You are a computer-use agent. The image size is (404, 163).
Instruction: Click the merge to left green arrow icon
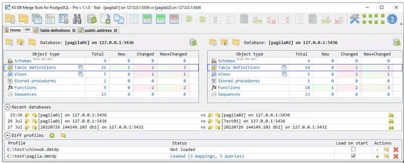coord(326,19)
